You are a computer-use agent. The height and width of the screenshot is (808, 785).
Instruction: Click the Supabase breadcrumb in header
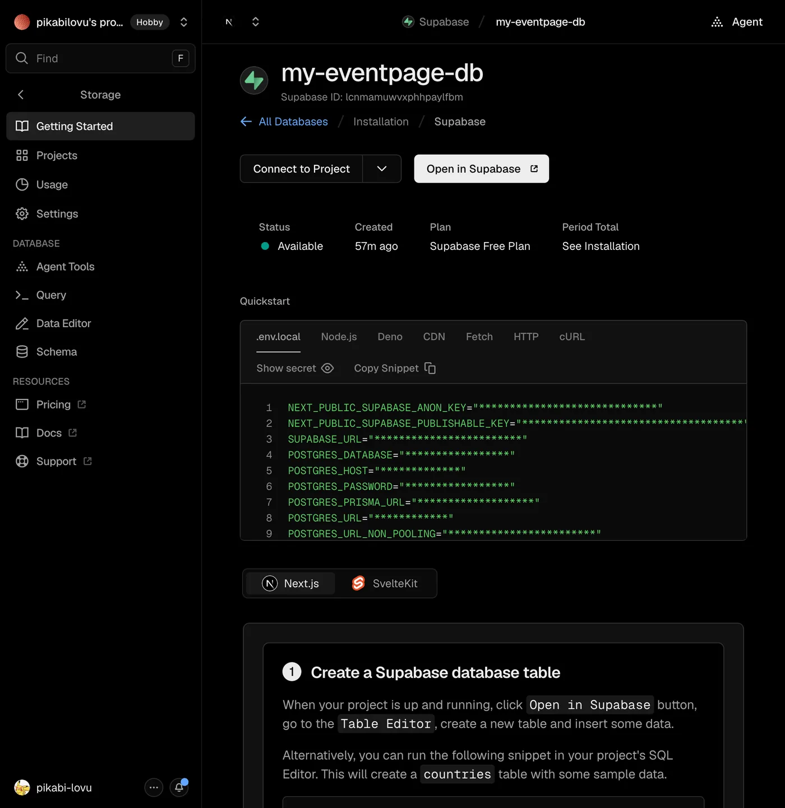click(436, 22)
